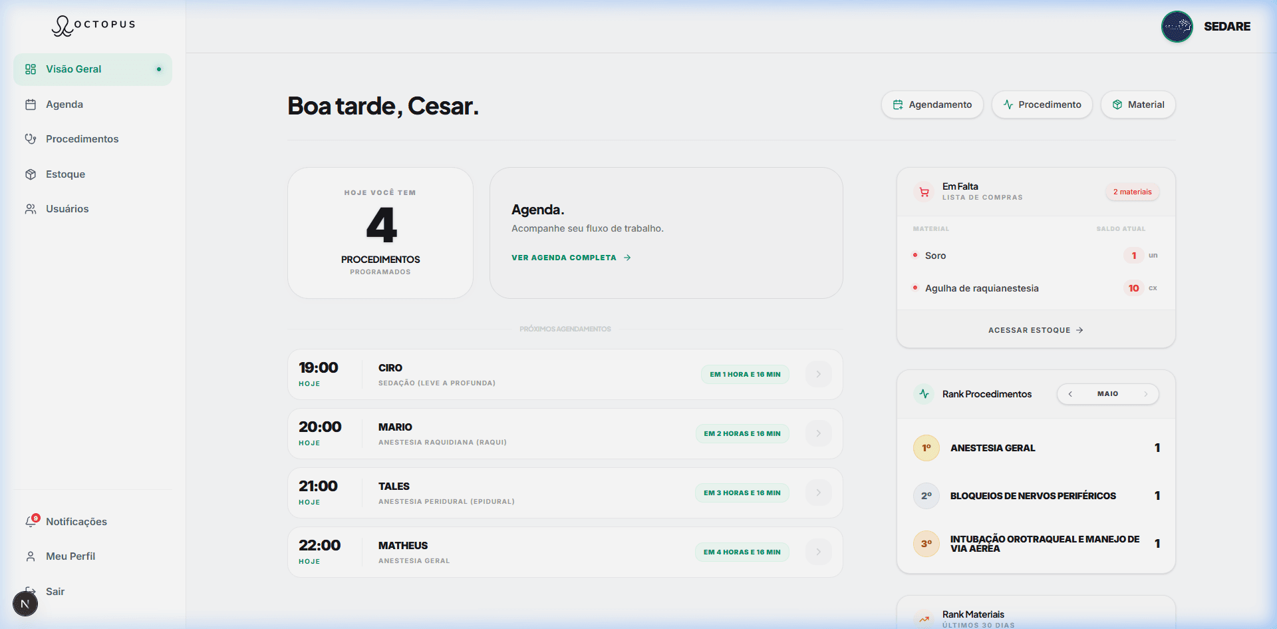Select the CIRO appointment name
Viewport: 1277px width, 629px height.
(390, 368)
